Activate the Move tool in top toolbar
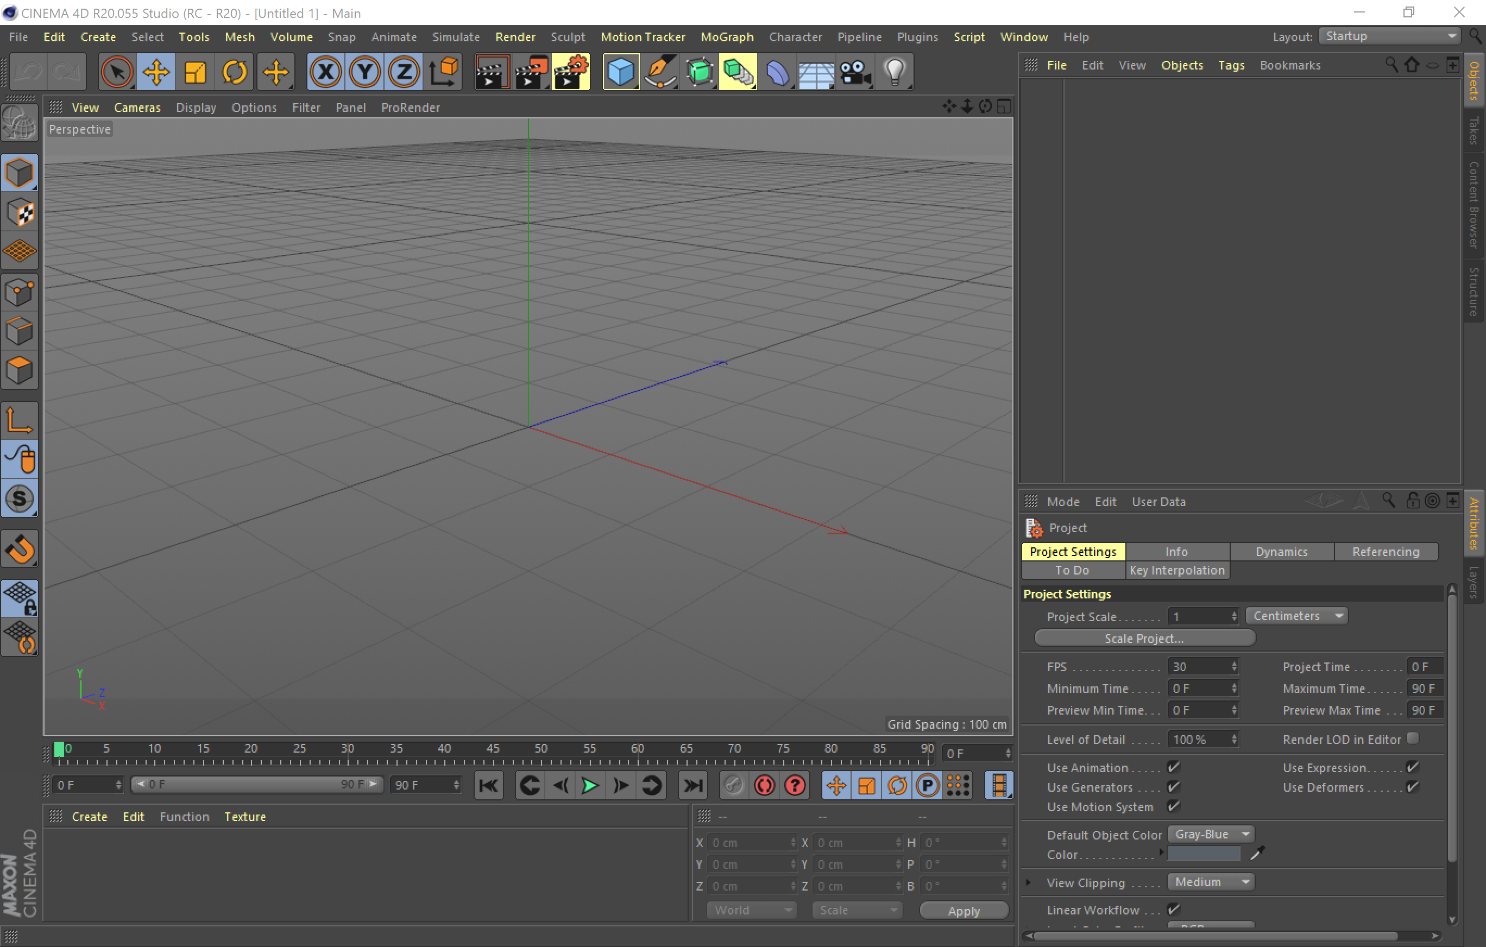The width and height of the screenshot is (1486, 947). [x=155, y=72]
